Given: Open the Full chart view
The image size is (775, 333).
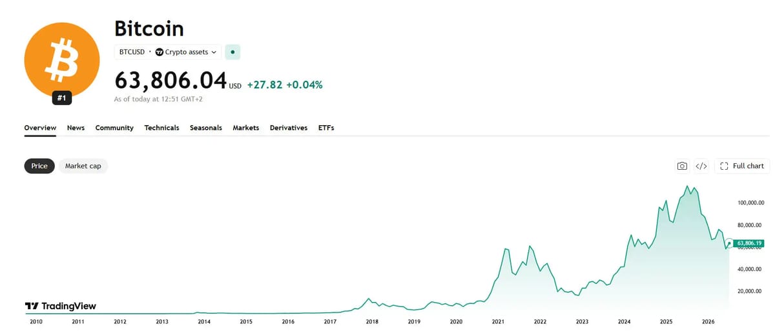Looking at the screenshot, I should [x=742, y=166].
